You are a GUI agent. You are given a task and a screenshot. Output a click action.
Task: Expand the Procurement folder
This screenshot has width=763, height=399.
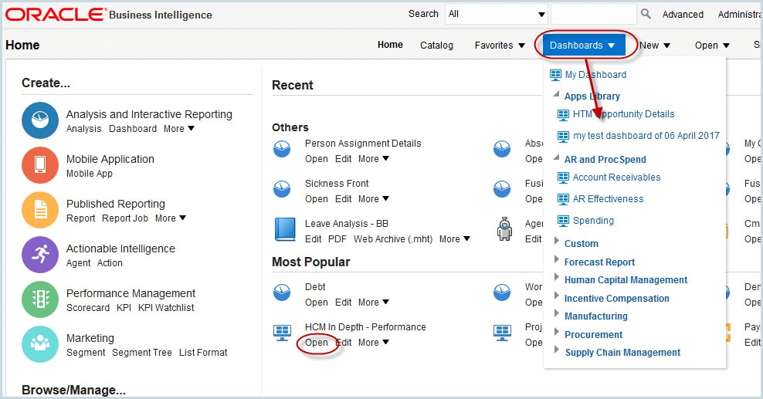tap(557, 332)
